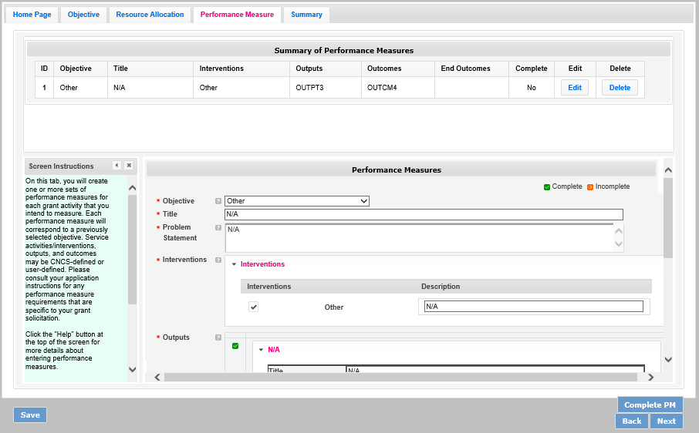Click the Complete PM button
Image resolution: width=699 pixels, height=433 pixels.
point(650,405)
